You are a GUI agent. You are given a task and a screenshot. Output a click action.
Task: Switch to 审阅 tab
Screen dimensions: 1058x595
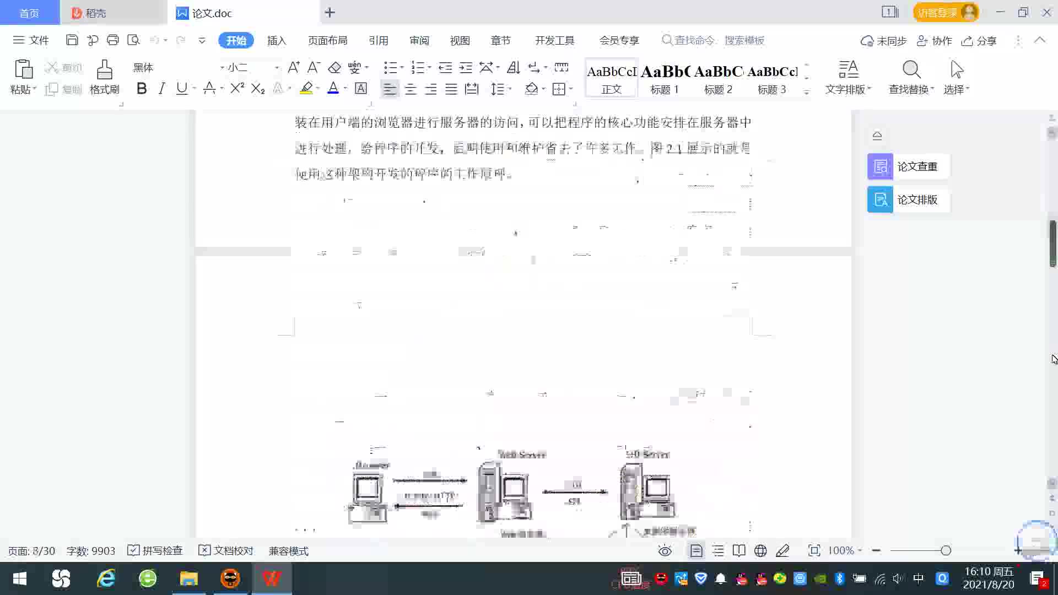(x=419, y=40)
